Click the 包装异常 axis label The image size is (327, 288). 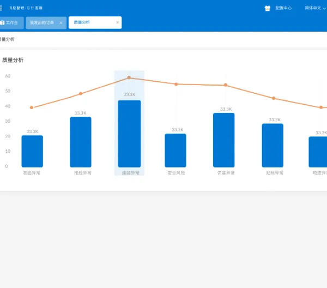point(226,173)
